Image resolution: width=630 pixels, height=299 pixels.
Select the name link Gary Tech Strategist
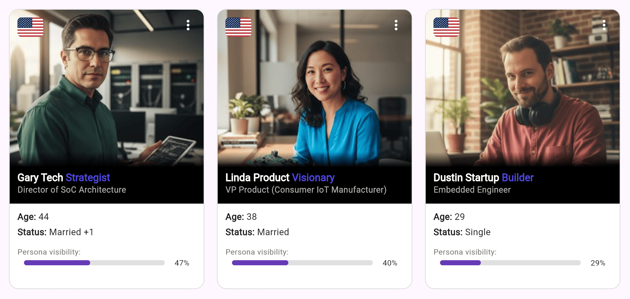tap(64, 178)
